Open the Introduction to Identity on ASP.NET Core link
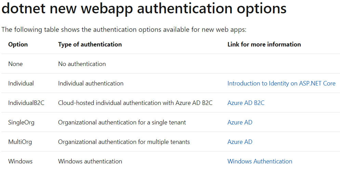Viewport: 340px width, 174px height. coord(281,83)
